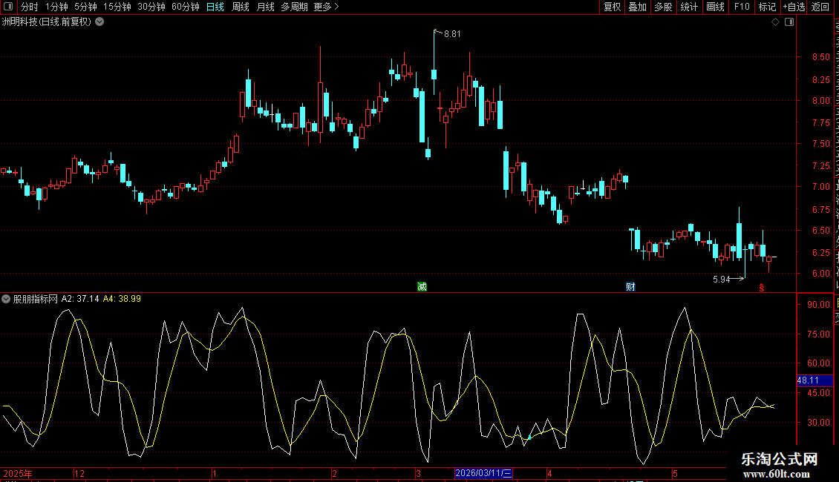Select the 5分钟 period
The width and height of the screenshot is (839, 482).
[x=85, y=7]
